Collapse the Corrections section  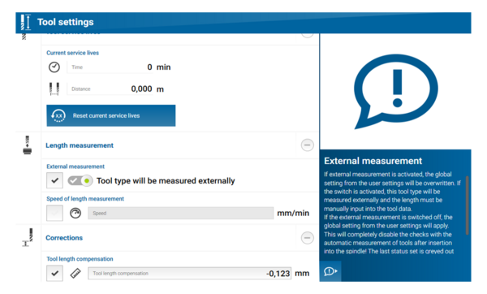click(x=307, y=238)
